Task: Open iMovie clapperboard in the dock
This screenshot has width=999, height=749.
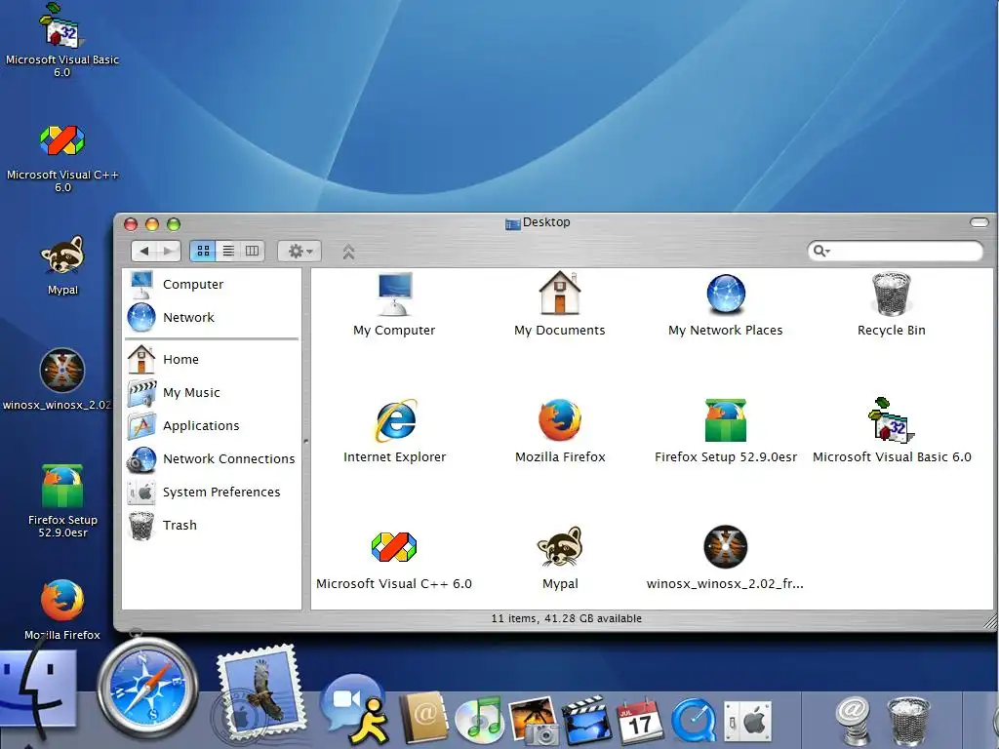Action: click(x=586, y=720)
